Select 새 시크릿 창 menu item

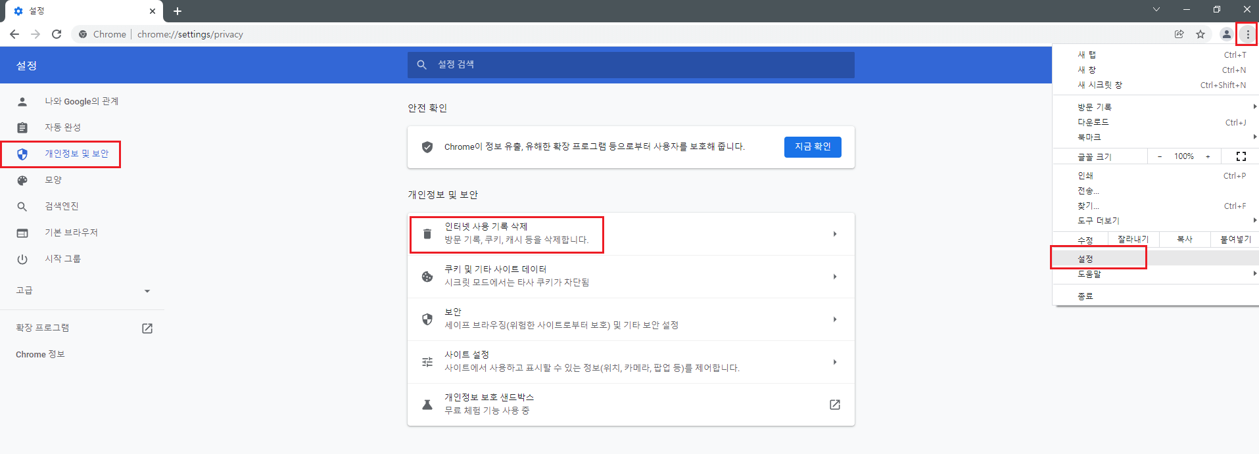tap(1156, 85)
